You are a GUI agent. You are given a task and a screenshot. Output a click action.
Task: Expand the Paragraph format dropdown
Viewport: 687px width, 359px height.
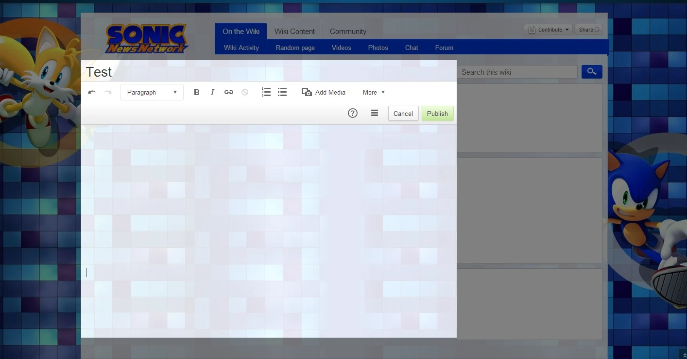pyautogui.click(x=152, y=92)
